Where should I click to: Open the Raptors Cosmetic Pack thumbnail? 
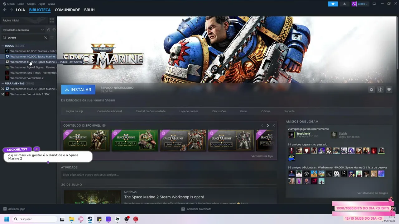pos(86,140)
